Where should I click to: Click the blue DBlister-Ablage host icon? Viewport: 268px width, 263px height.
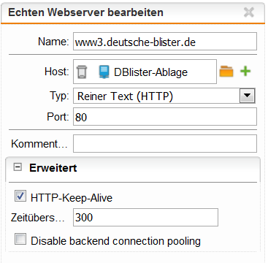click(104, 72)
